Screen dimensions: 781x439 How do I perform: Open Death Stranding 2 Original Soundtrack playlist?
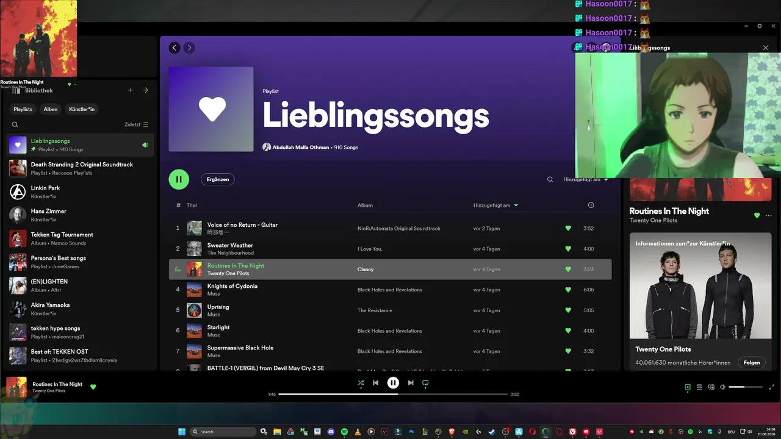(x=80, y=168)
